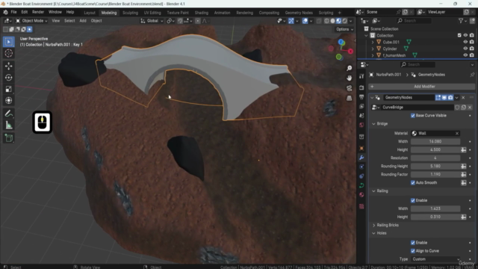Select the Add Cube tool

pyautogui.click(x=8, y=138)
